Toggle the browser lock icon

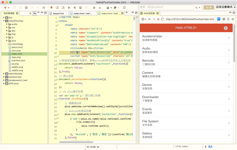point(228,19)
